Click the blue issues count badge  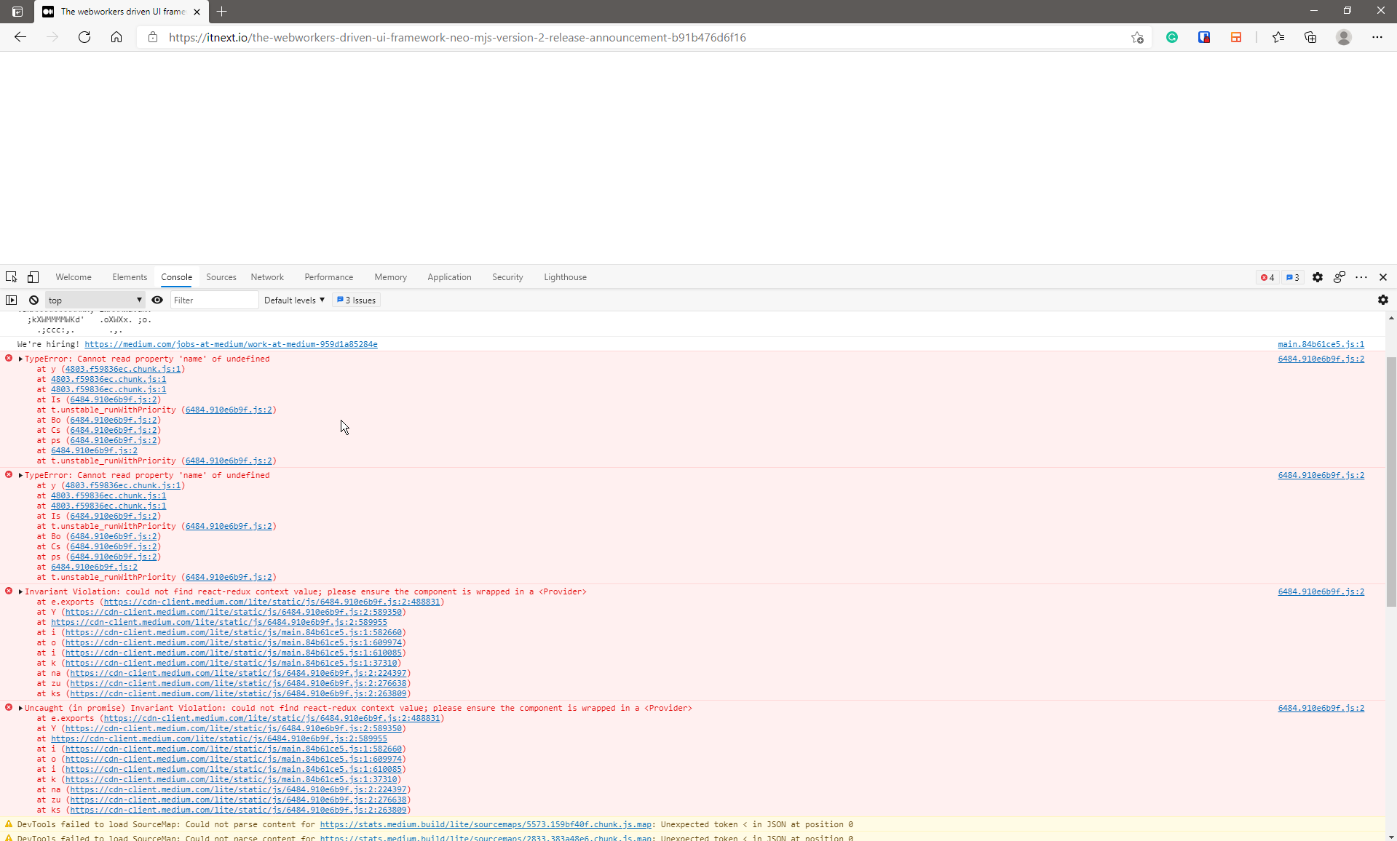click(1293, 277)
